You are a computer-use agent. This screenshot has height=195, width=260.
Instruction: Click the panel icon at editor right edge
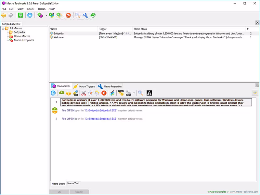(255, 93)
